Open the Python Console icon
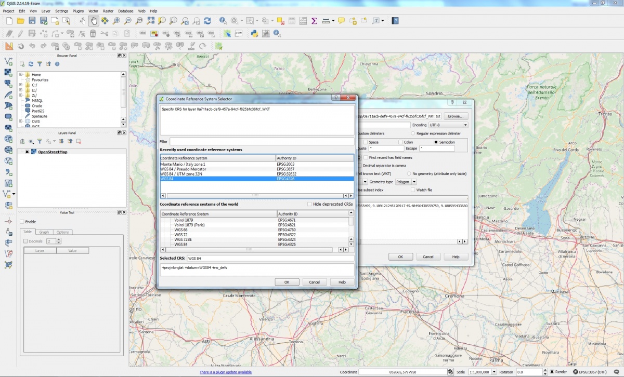This screenshot has width=624, height=377. click(x=254, y=33)
